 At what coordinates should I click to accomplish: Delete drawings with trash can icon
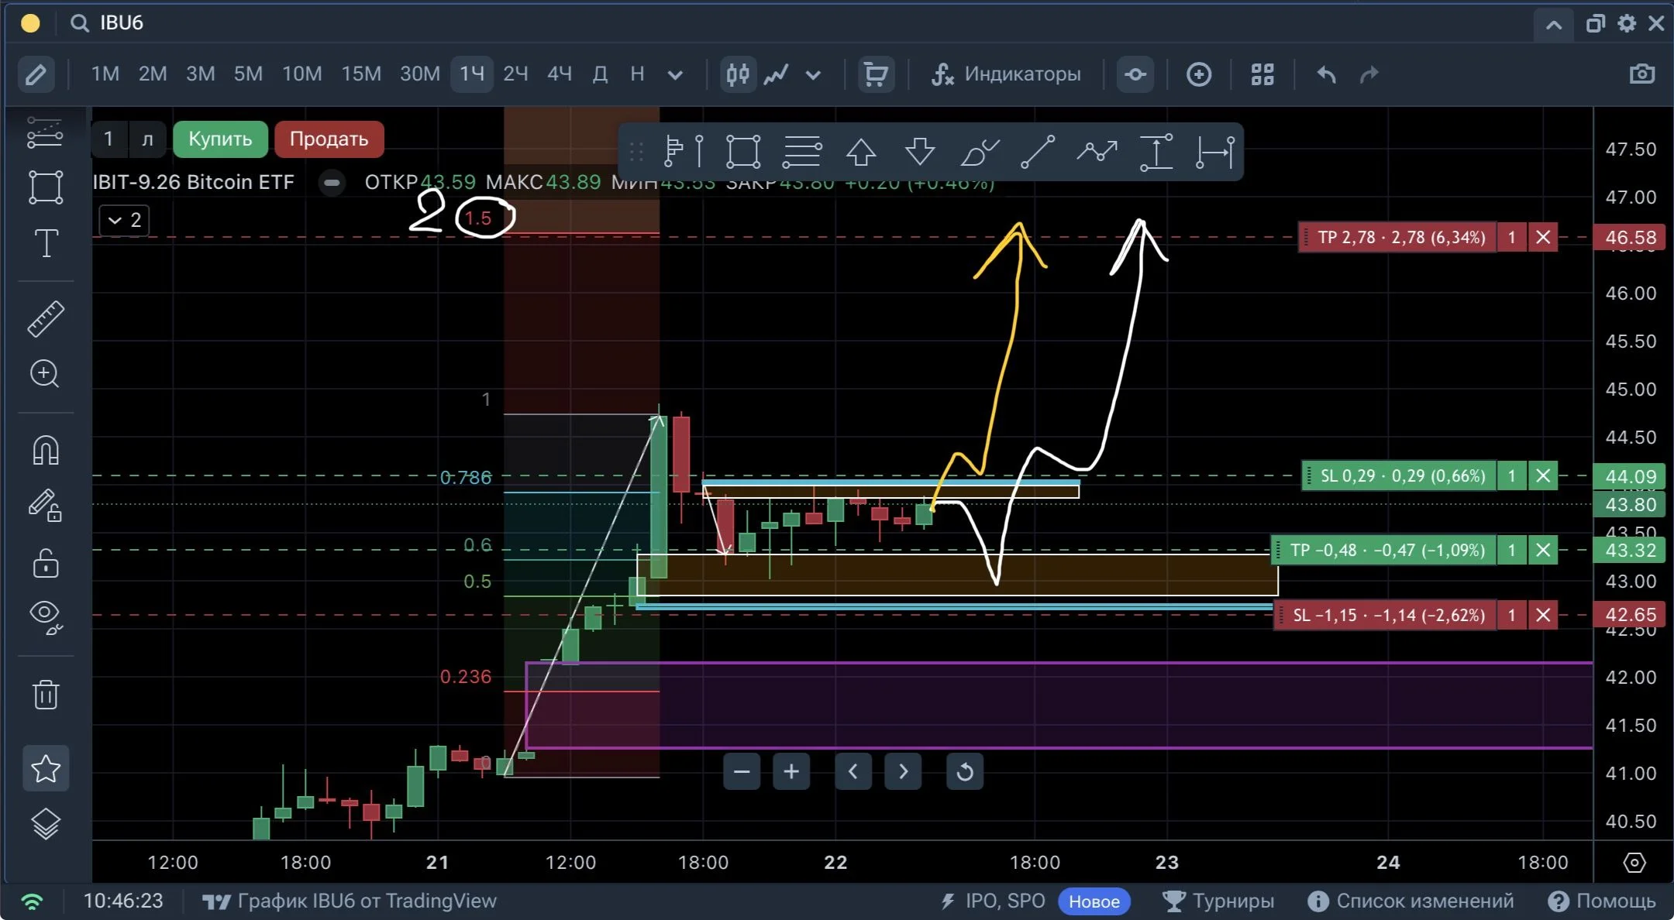tap(46, 694)
